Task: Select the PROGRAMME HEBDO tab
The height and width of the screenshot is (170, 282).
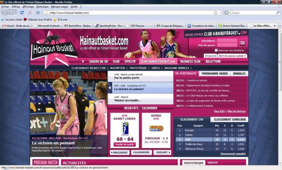Action: coord(215,74)
